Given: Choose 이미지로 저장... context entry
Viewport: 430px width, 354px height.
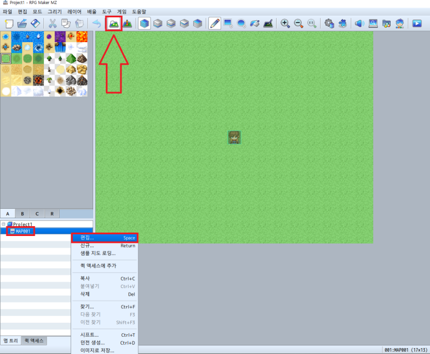Looking at the screenshot, I should (105, 351).
